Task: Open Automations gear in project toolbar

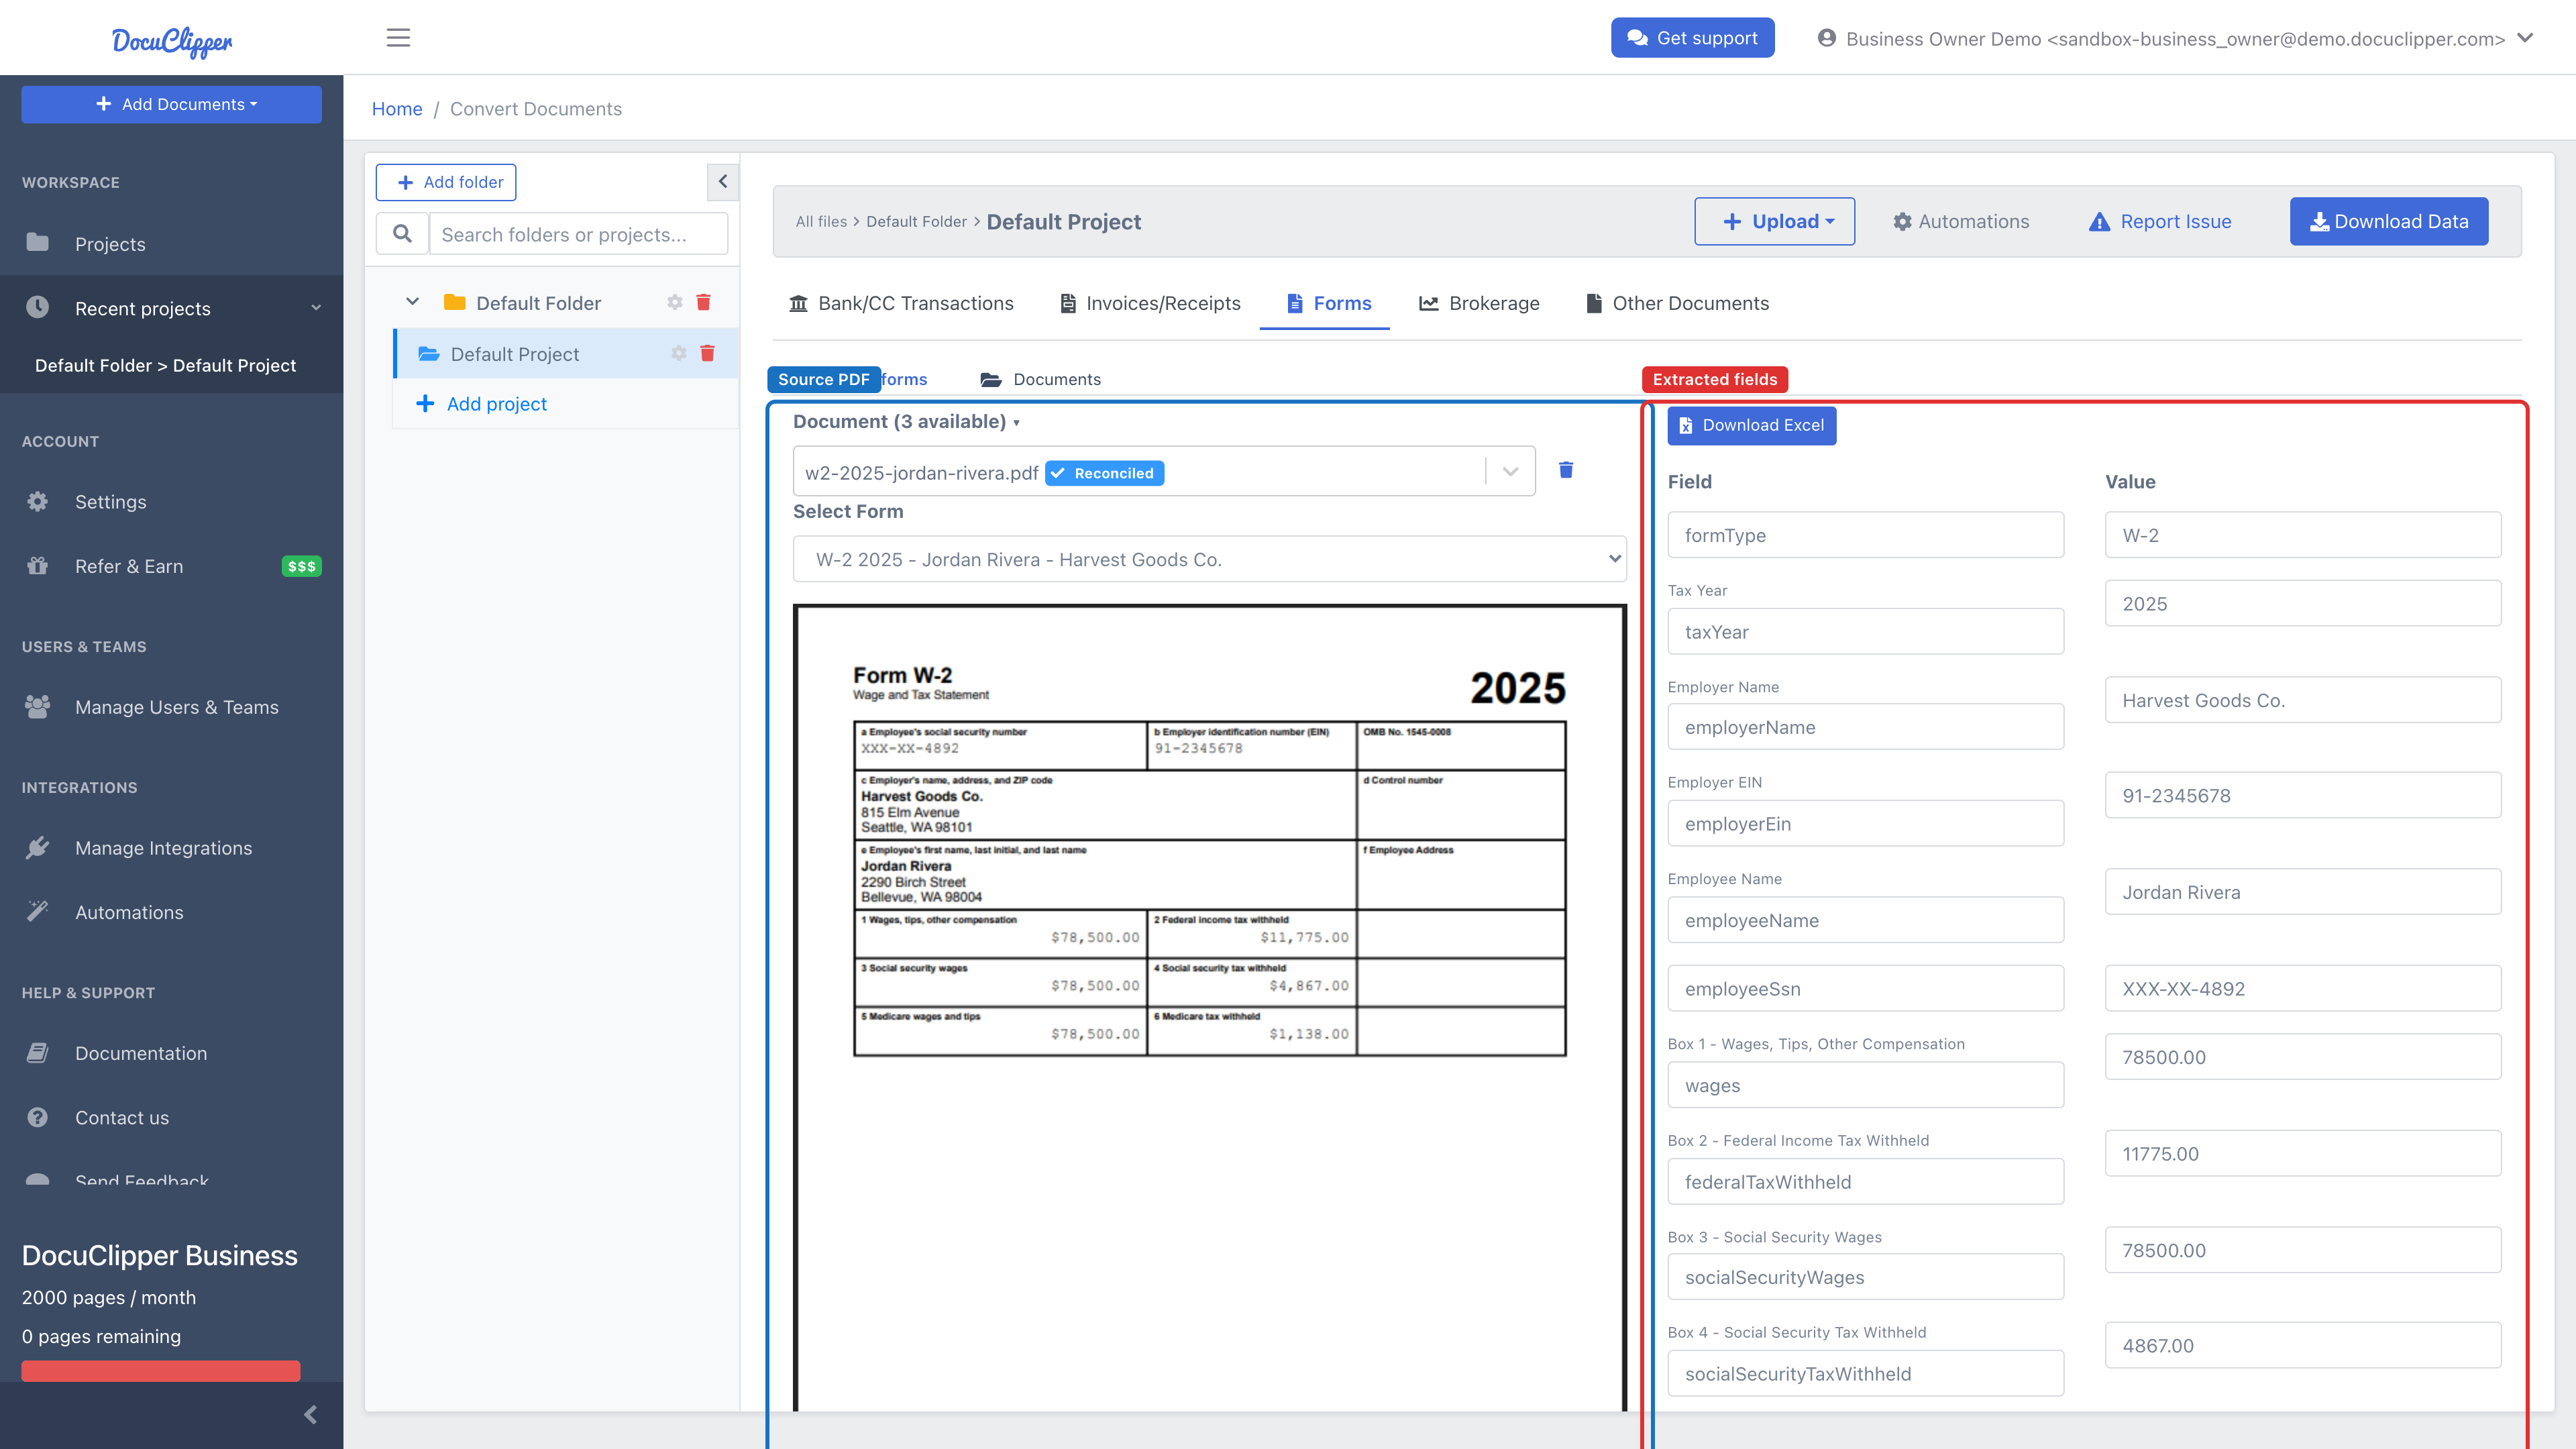Action: point(1960,221)
